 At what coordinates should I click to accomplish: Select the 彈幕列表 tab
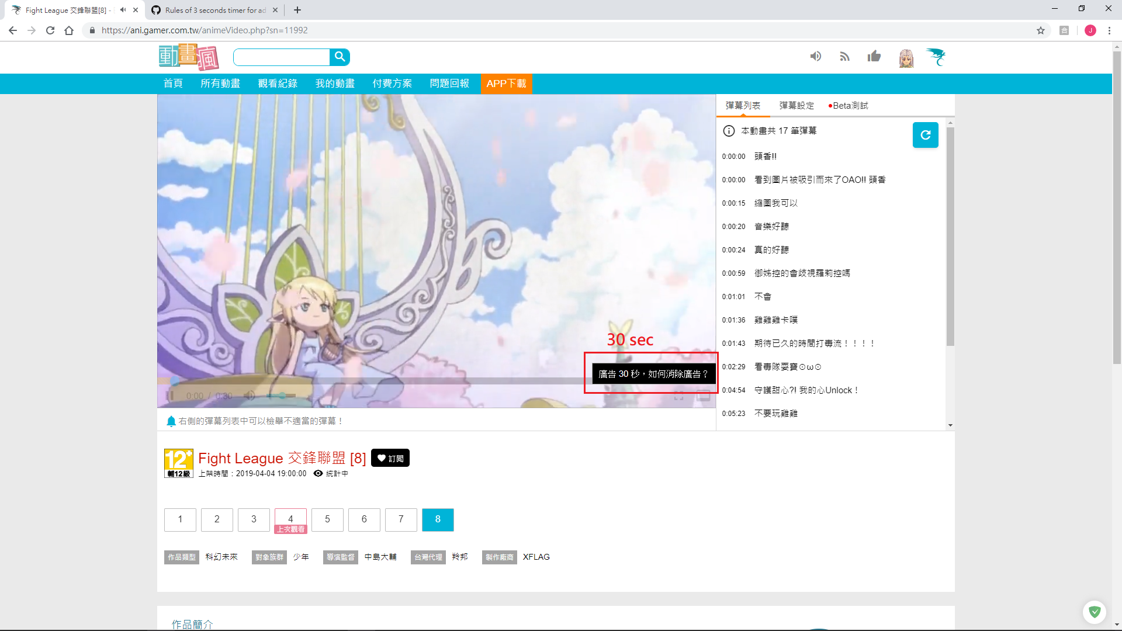point(743,106)
